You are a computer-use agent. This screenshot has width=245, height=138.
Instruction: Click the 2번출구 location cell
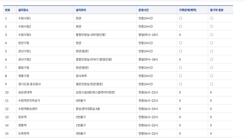click(105, 117)
